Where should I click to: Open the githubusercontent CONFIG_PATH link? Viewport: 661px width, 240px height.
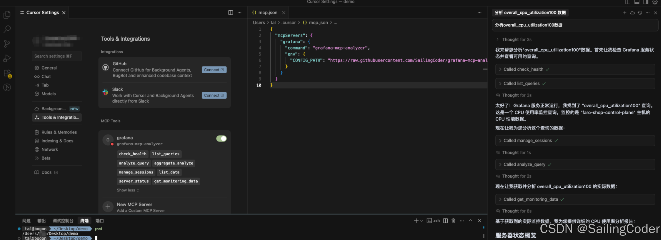tap(409, 60)
